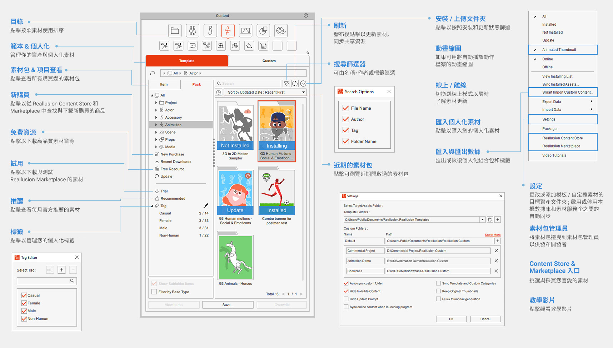Select the Props category icon

tap(263, 31)
